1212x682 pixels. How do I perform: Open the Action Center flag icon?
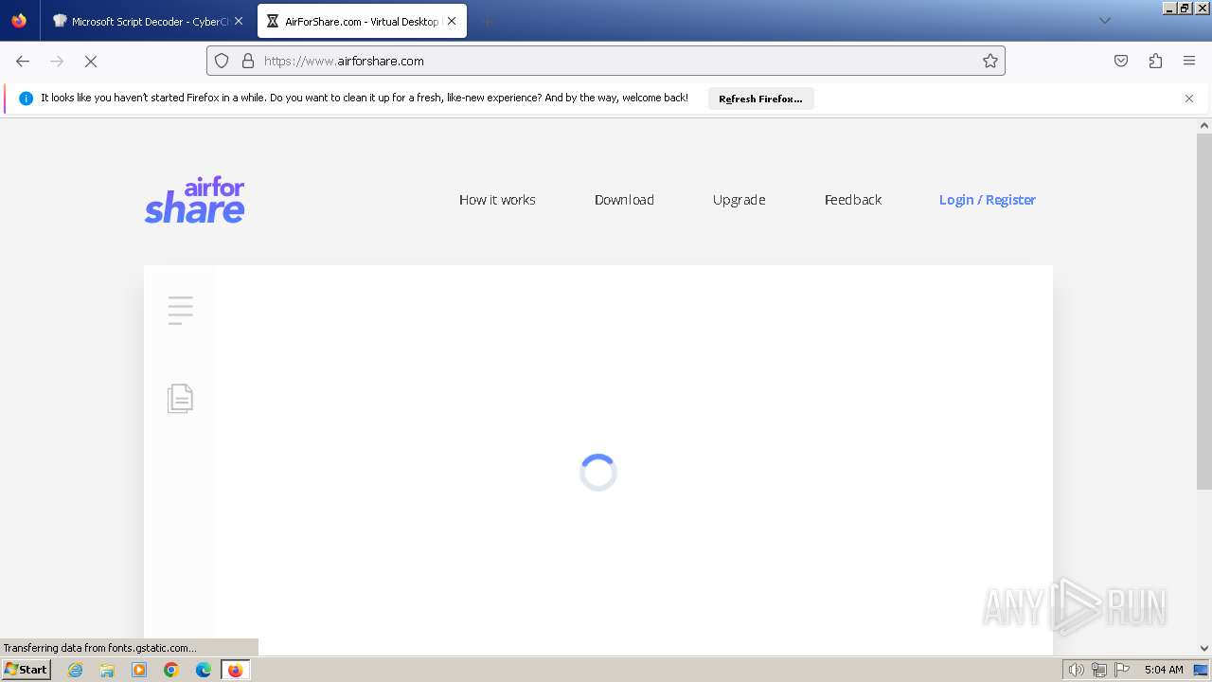(1122, 670)
